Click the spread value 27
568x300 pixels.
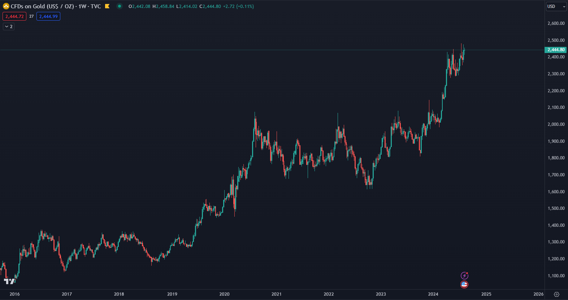(x=31, y=16)
